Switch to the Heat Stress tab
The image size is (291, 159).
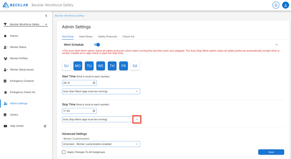pyautogui.click(x=86, y=37)
